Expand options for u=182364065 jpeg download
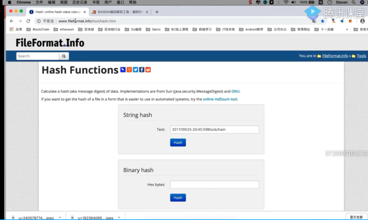 [119, 217]
